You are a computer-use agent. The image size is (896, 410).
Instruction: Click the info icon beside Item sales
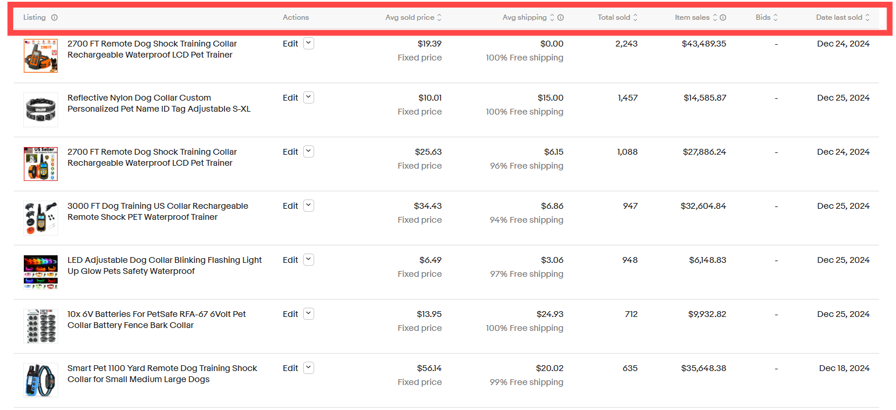723,17
